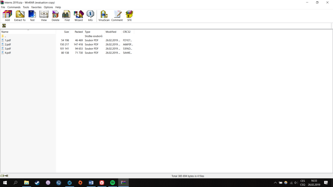Sort files by Size column header
Image resolution: width=333 pixels, height=187 pixels.
(63, 32)
